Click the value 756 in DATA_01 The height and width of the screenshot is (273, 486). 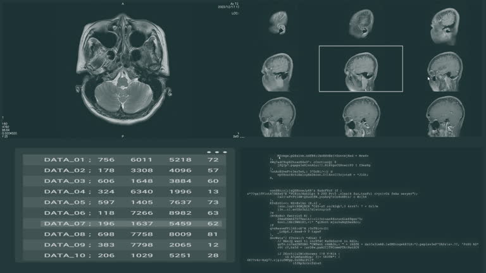106,160
